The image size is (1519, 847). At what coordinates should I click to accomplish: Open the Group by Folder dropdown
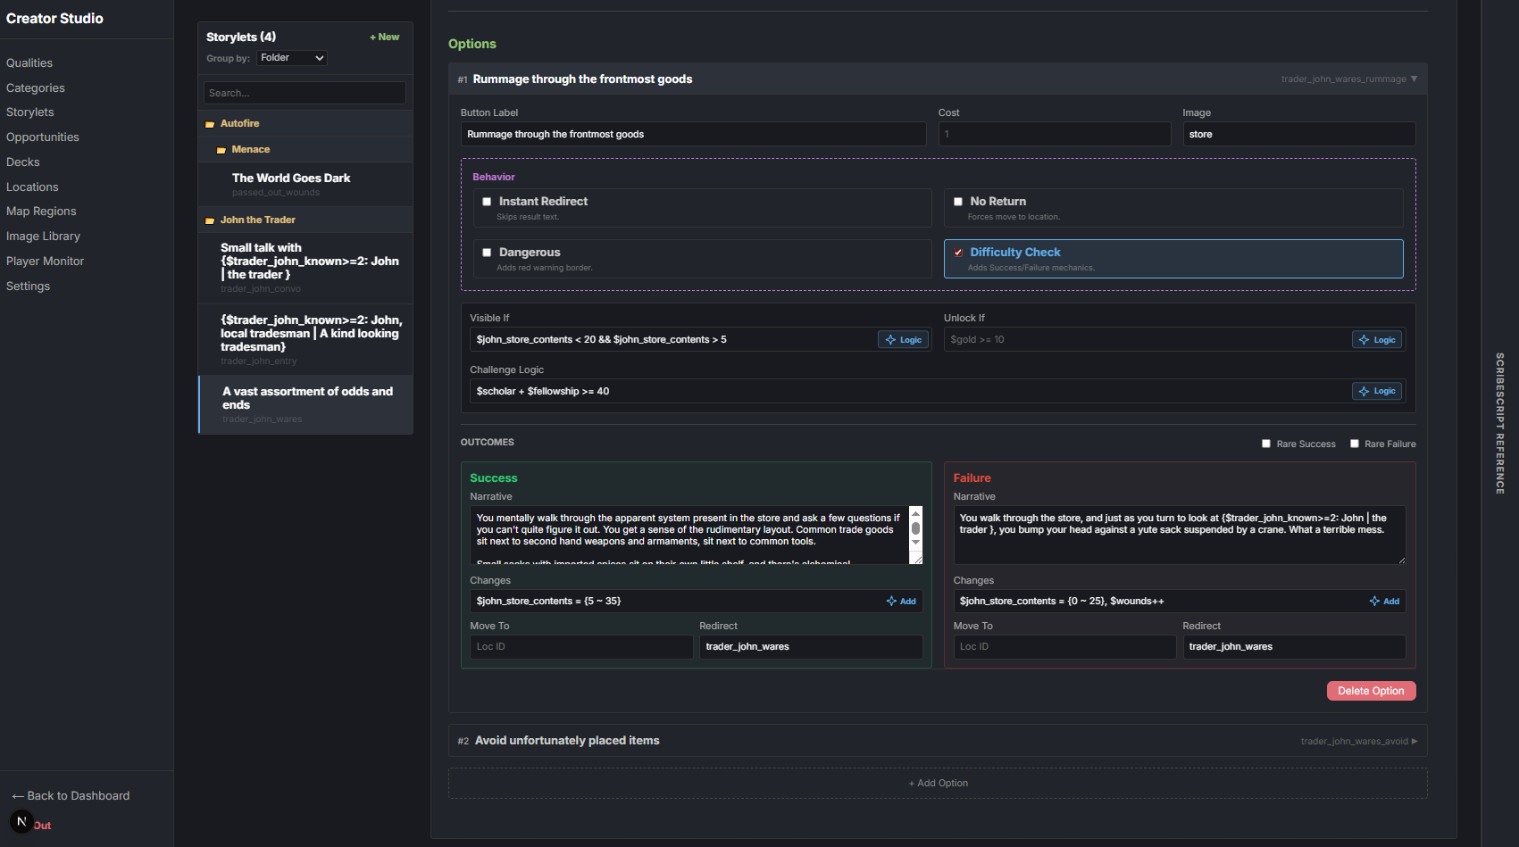(292, 58)
